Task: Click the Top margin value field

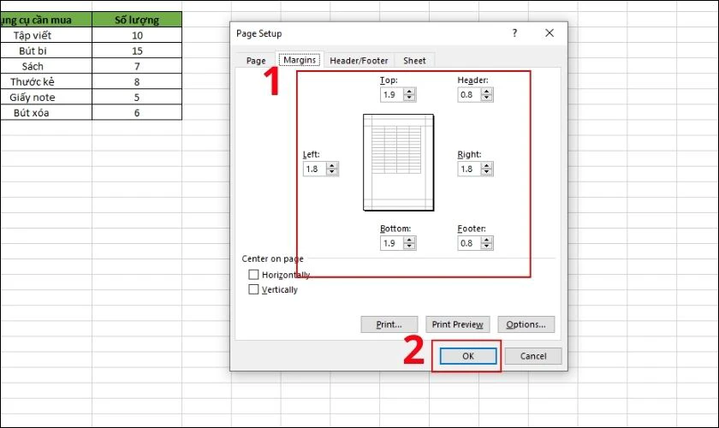Action: [x=393, y=95]
